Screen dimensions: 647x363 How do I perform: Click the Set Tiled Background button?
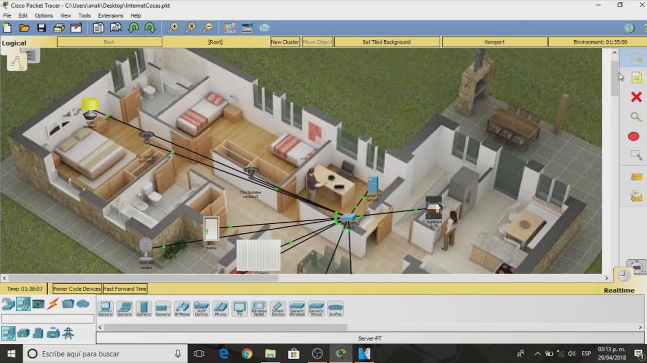(x=387, y=42)
